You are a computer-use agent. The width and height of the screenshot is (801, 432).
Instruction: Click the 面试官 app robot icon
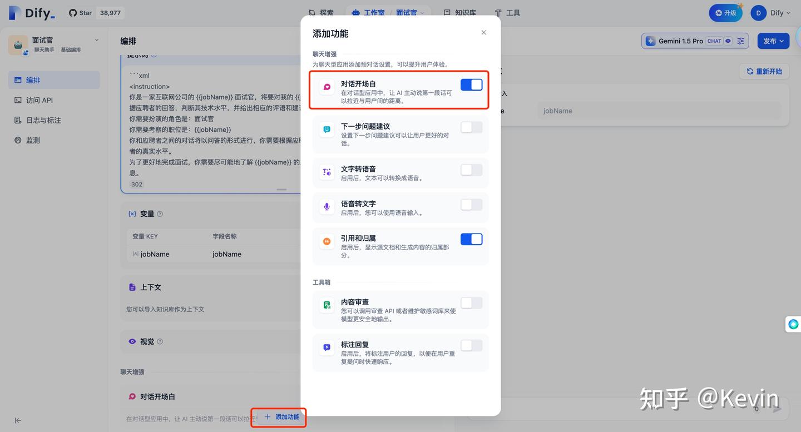tap(18, 45)
